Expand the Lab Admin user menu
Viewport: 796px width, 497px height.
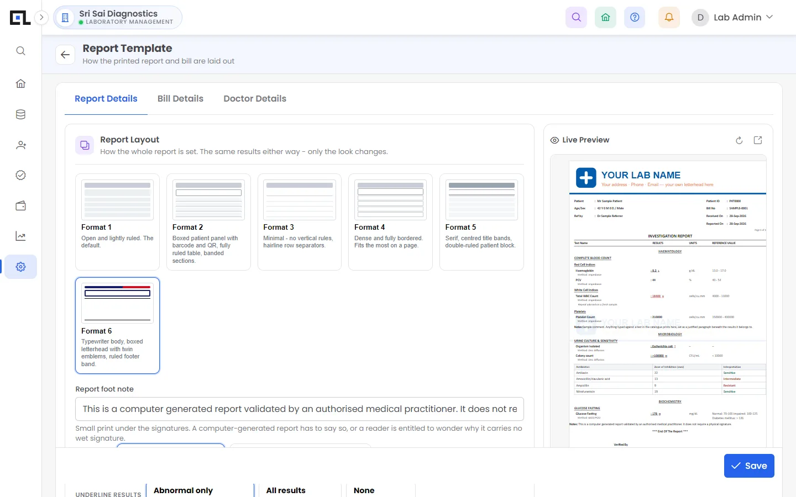click(x=732, y=17)
